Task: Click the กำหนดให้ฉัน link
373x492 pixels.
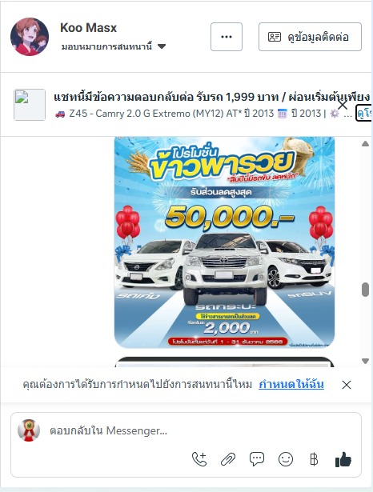Action: tap(291, 384)
